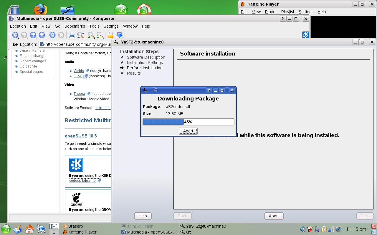Print the page from Konqueror toolbar
This screenshot has width=377, height=235.
coord(72,35)
